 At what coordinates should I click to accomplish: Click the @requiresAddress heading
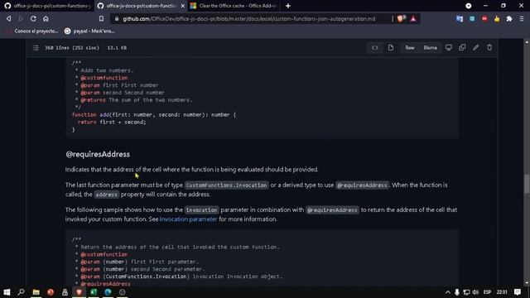98,154
